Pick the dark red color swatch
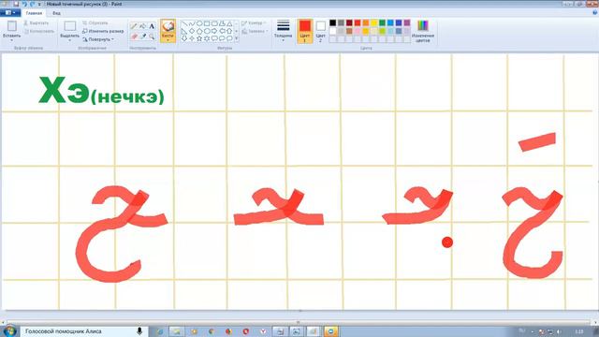 pyautogui.click(x=349, y=22)
